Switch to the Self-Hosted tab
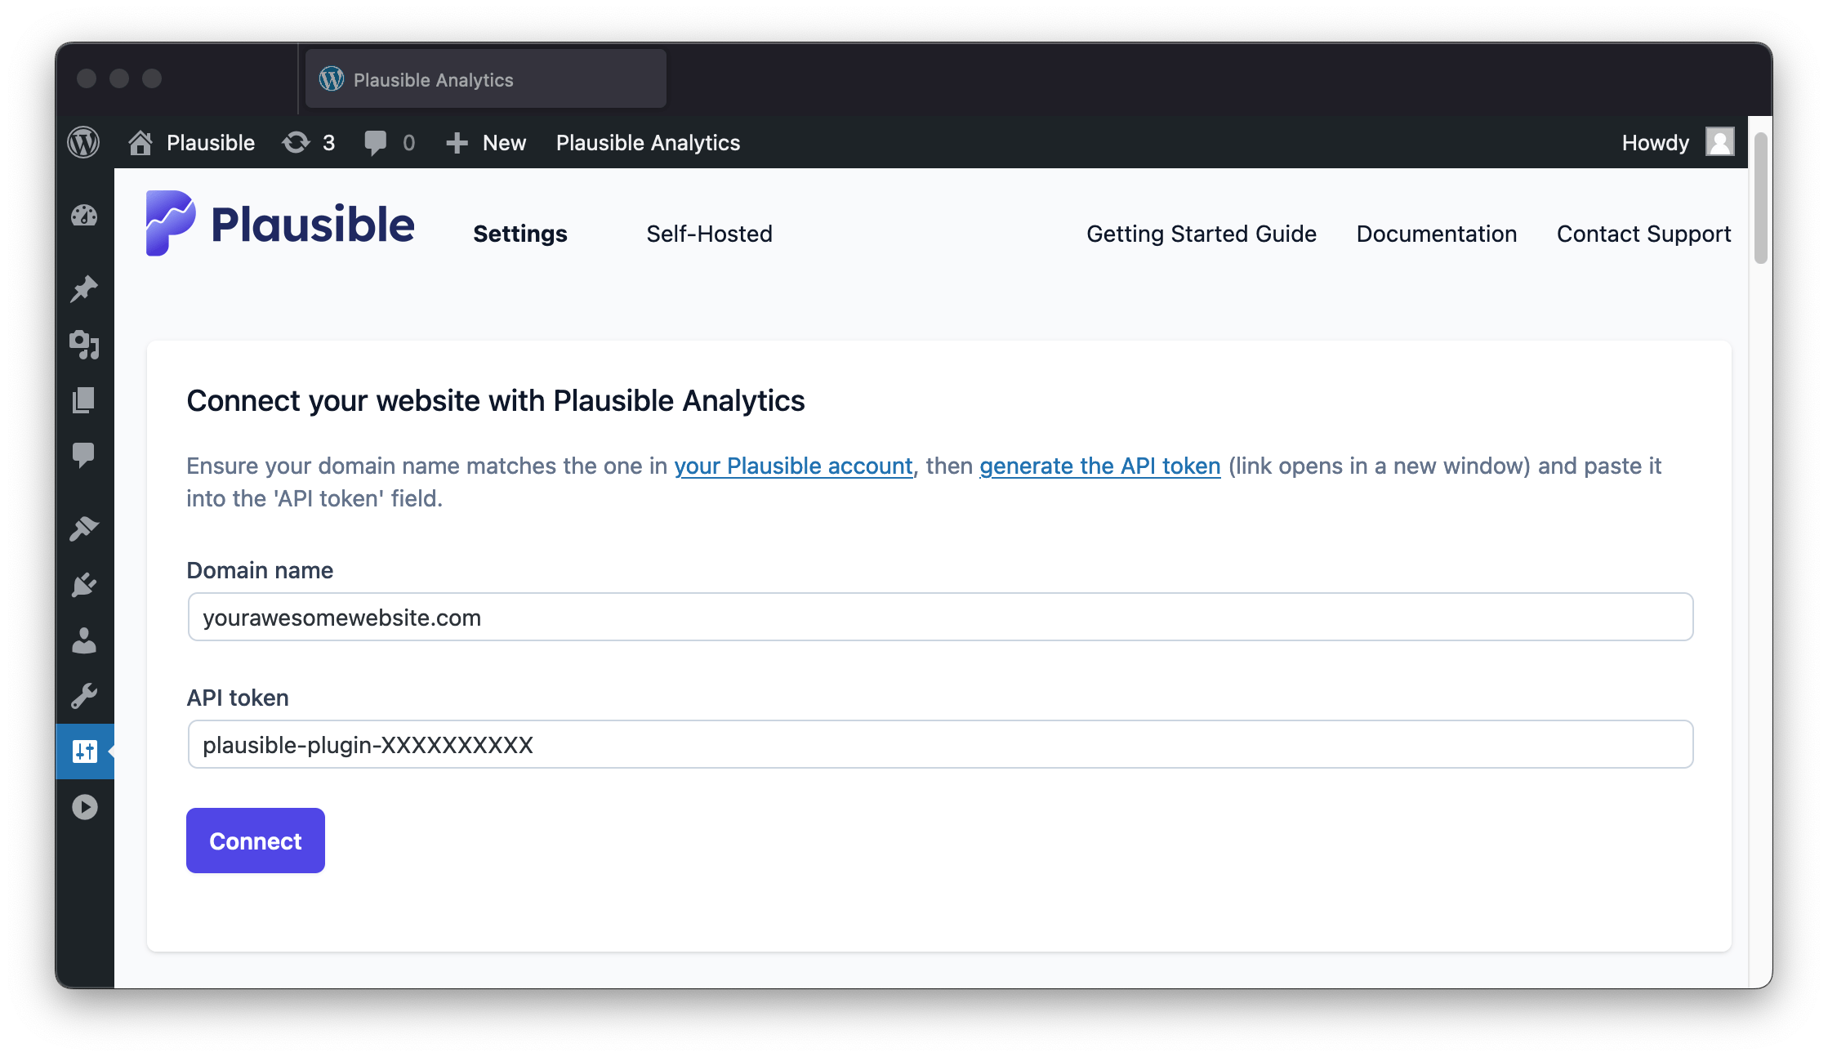Image resolution: width=1828 pixels, height=1057 pixels. [x=709, y=234]
